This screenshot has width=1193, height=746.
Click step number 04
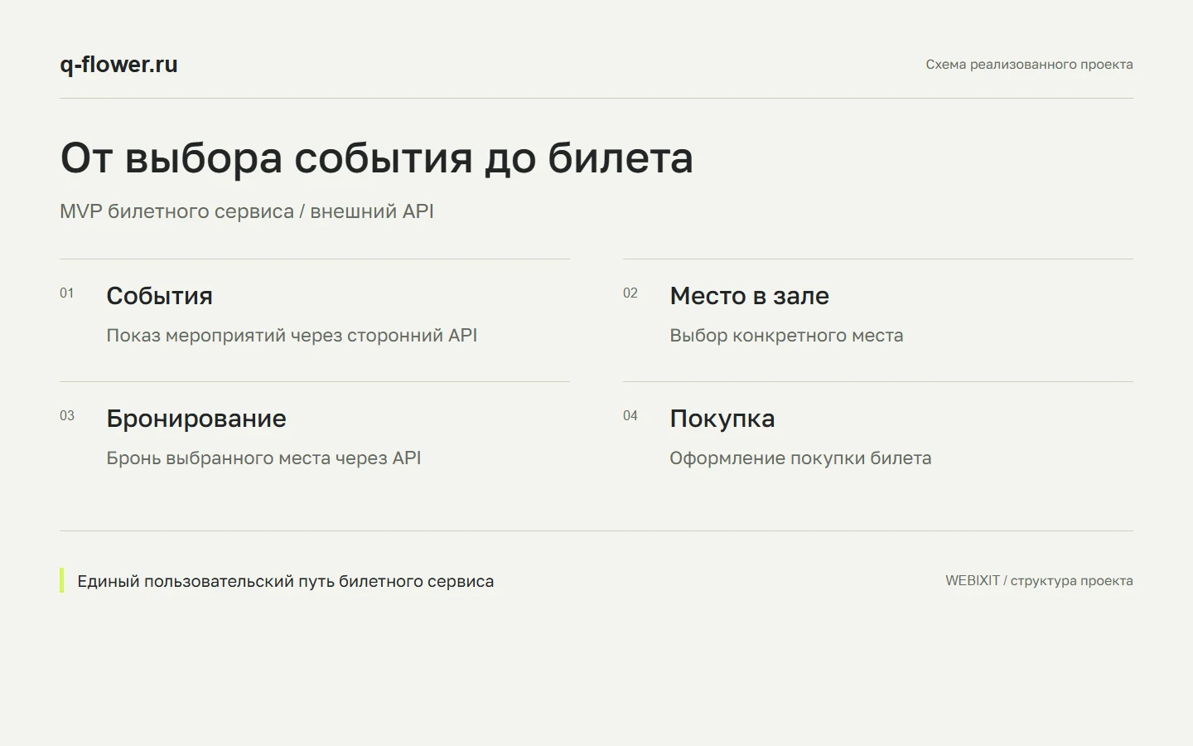tap(630, 416)
